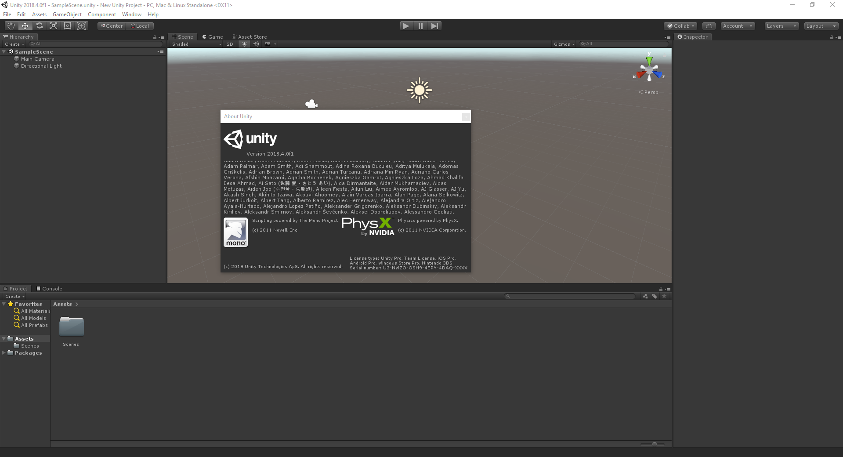Open the Shaded draw mode dropdown
This screenshot has height=457, width=843.
(197, 44)
